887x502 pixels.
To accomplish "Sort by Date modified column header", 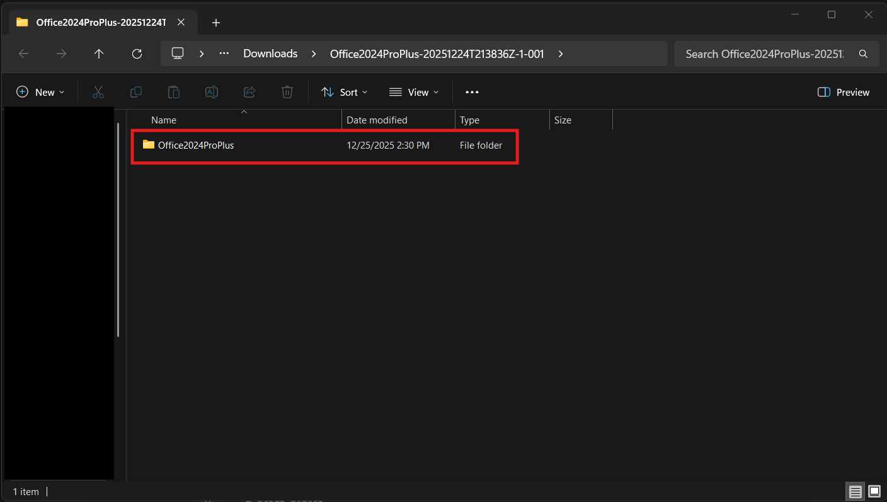I will 377,120.
